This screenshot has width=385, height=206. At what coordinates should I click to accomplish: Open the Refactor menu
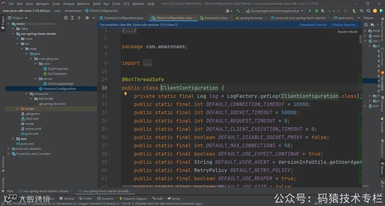click(x=83, y=4)
